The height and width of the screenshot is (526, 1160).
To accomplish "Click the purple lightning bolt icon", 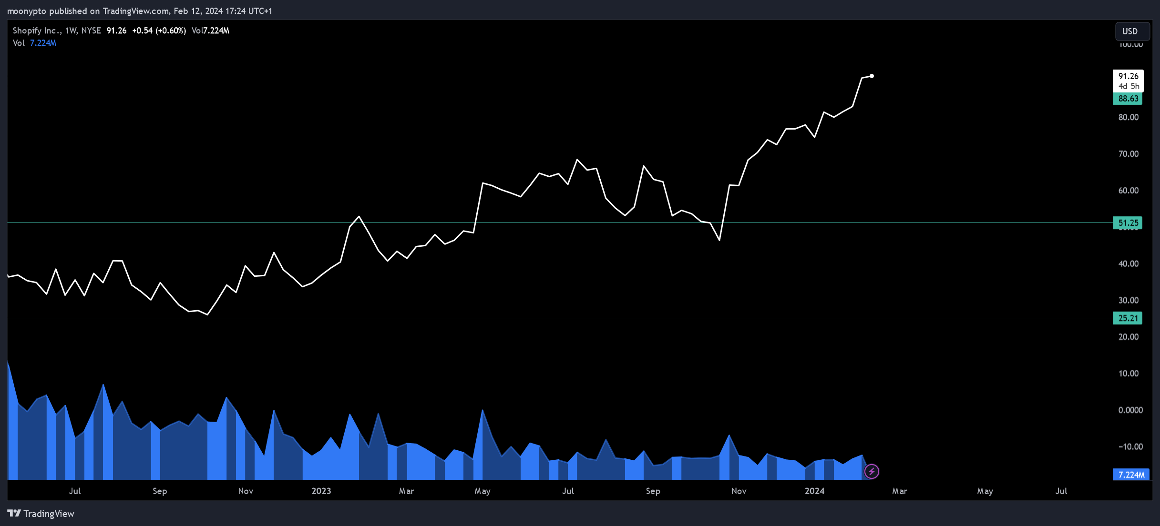I will click(x=872, y=472).
